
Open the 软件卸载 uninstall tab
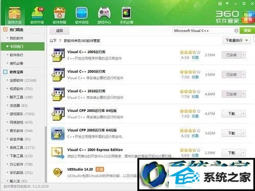pyautogui.click(x=59, y=15)
